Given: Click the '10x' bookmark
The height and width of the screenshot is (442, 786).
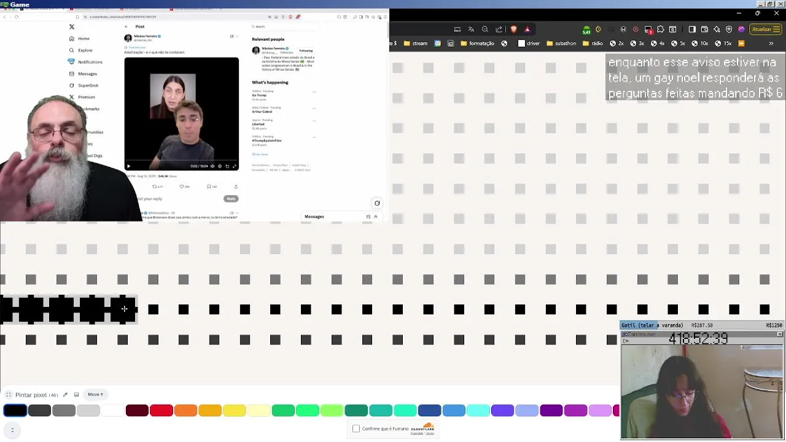Looking at the screenshot, I should [x=699, y=44].
